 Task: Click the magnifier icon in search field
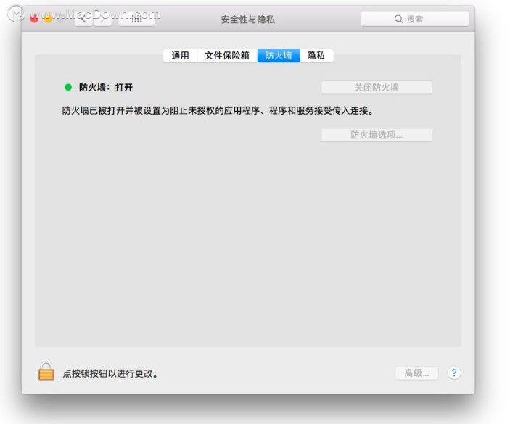tap(398, 19)
